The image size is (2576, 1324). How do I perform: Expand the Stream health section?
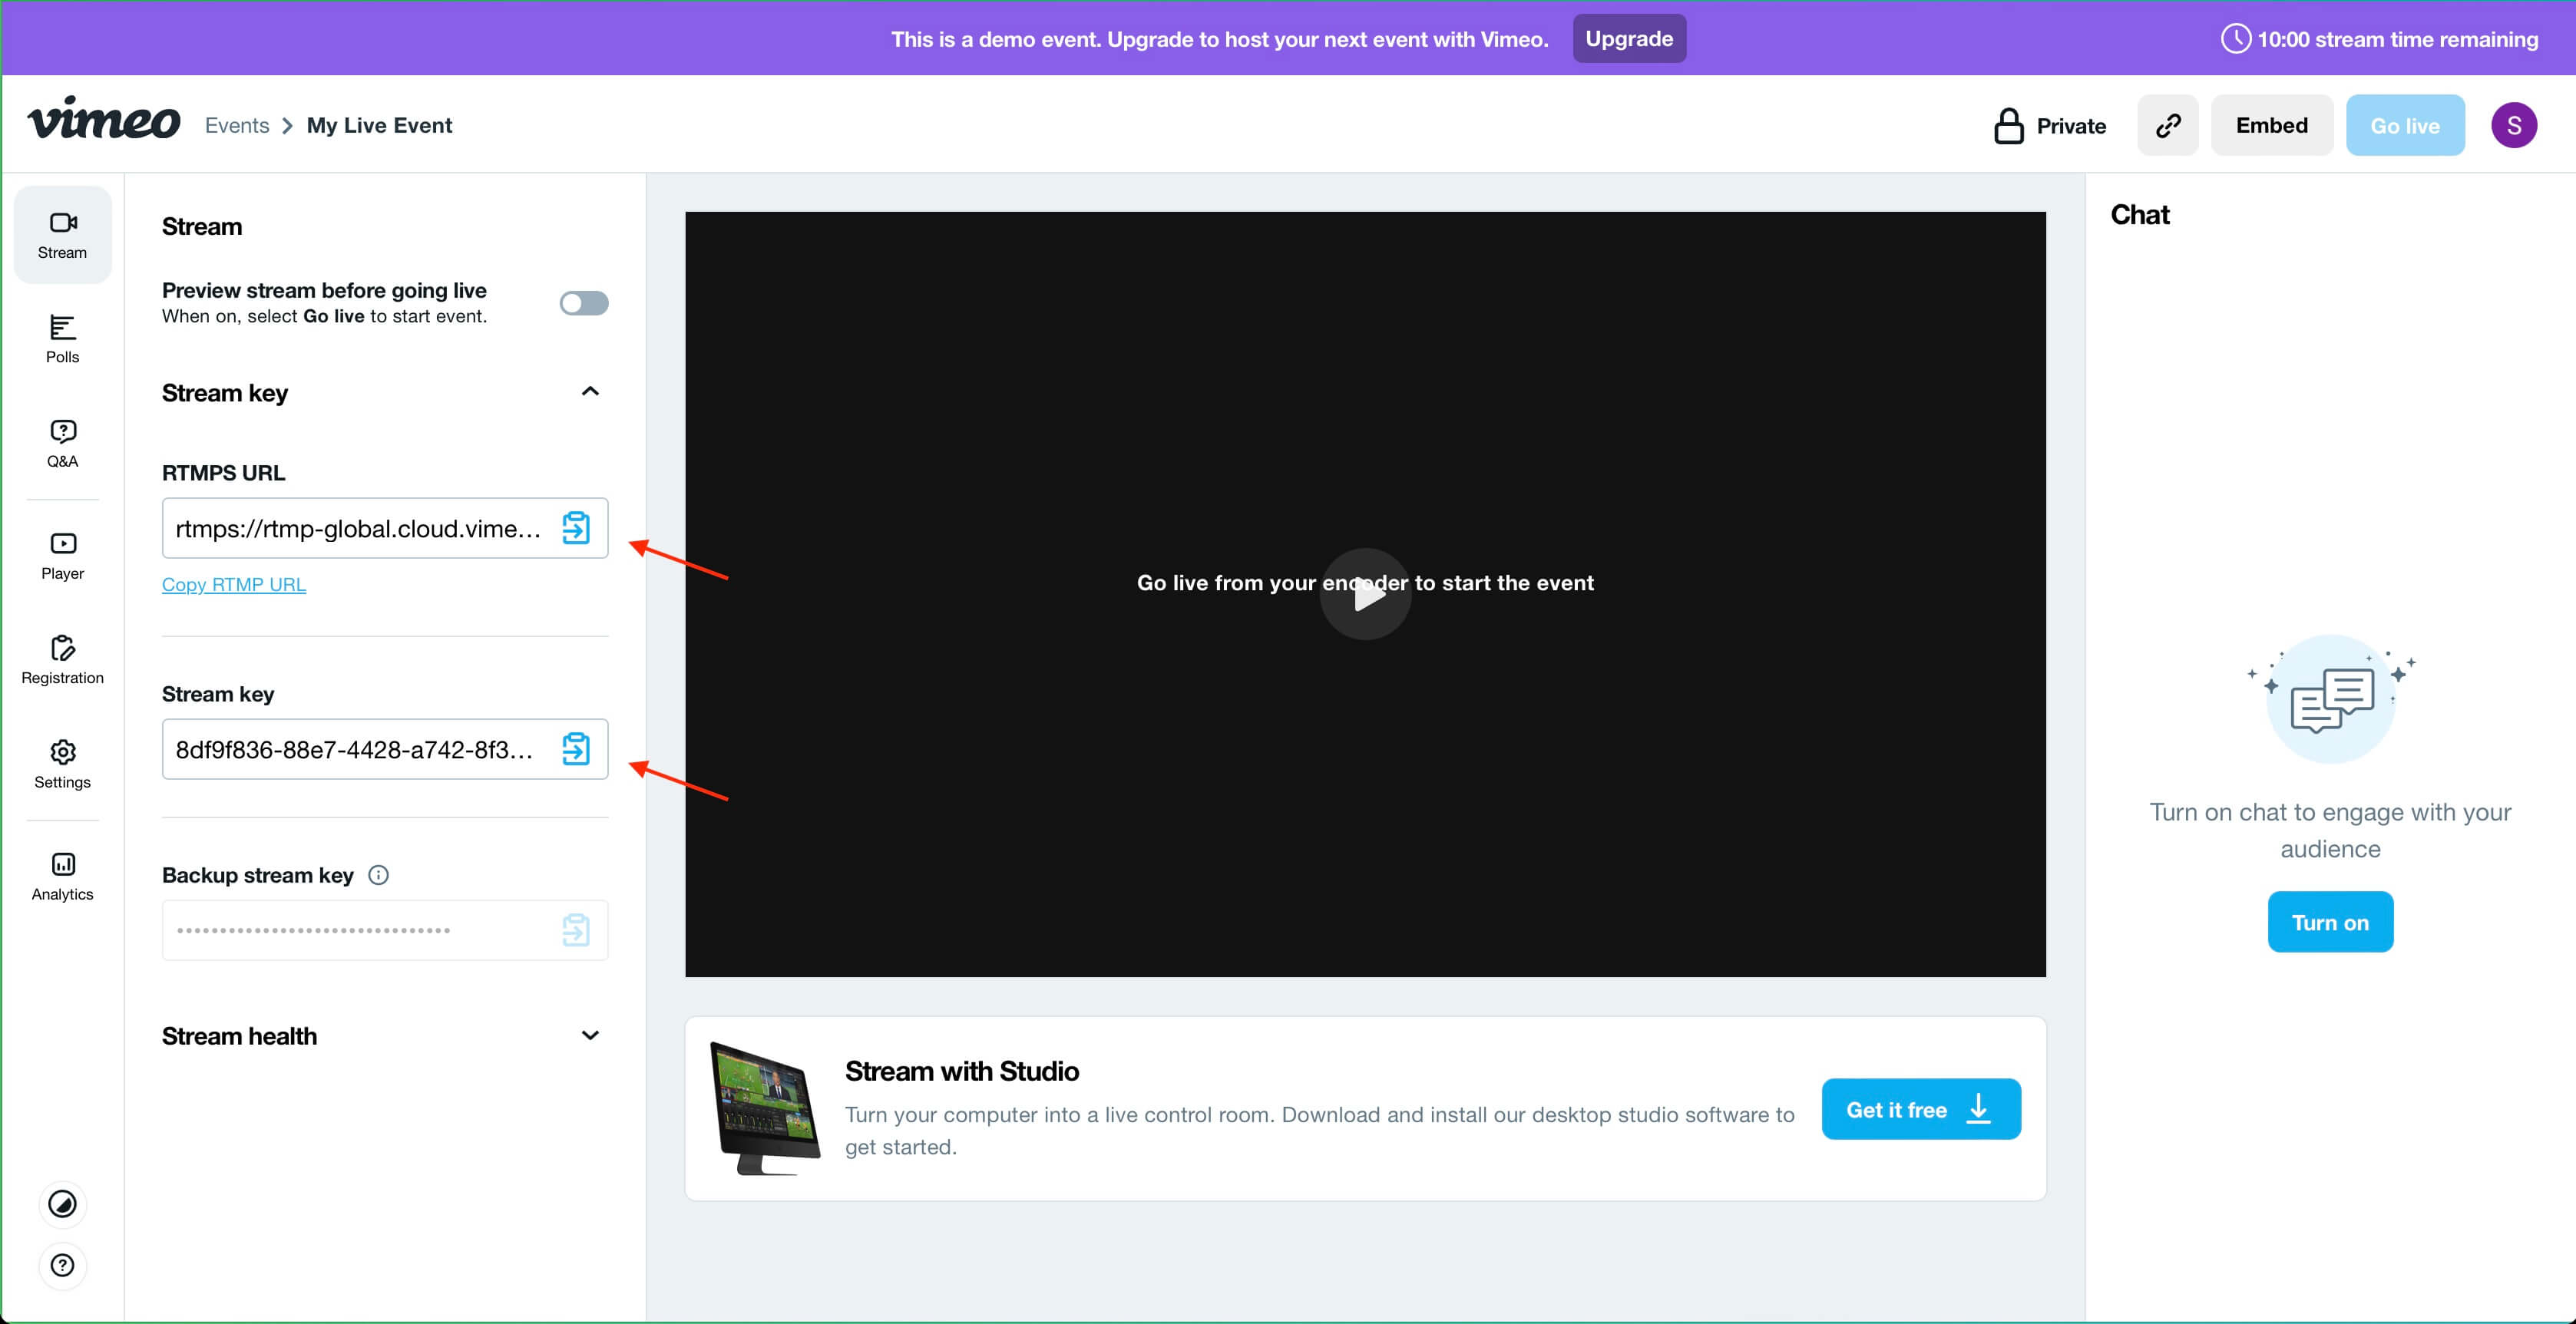pyautogui.click(x=590, y=1036)
